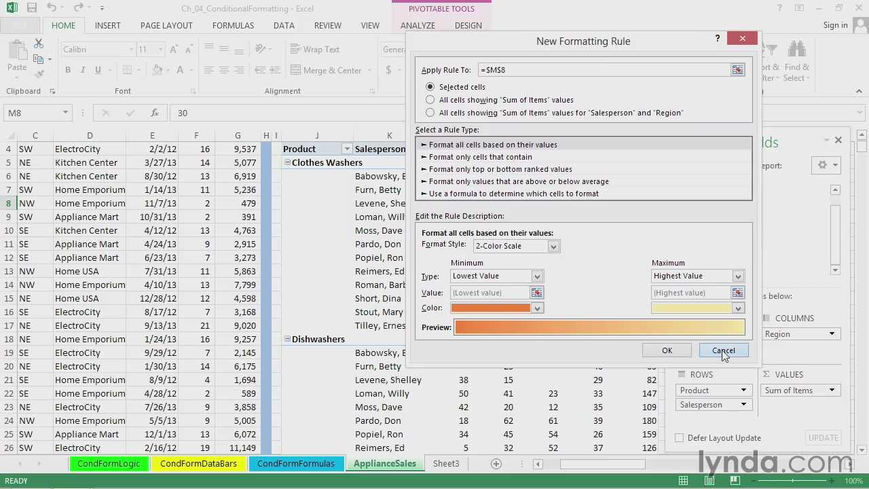Open the PivotTable Fields gear tools menu
This screenshot has height=489, width=869.
coord(828,165)
